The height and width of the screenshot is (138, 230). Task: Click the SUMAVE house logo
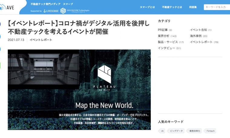[x=7, y=7]
